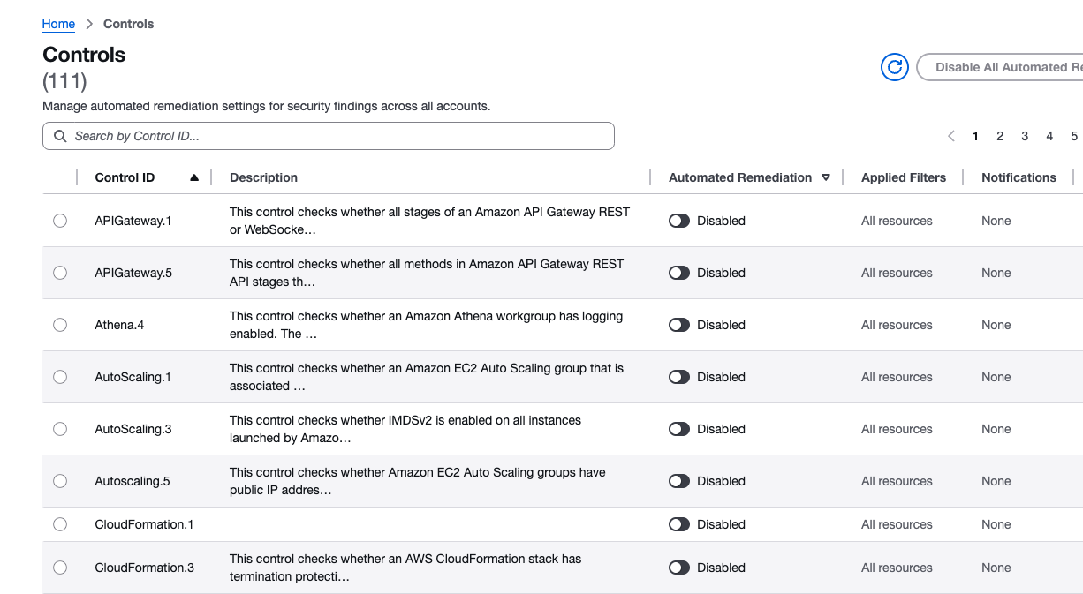Click the CloudFormation.3 control ID
Screen dimensions: 1083x594
[145, 568]
